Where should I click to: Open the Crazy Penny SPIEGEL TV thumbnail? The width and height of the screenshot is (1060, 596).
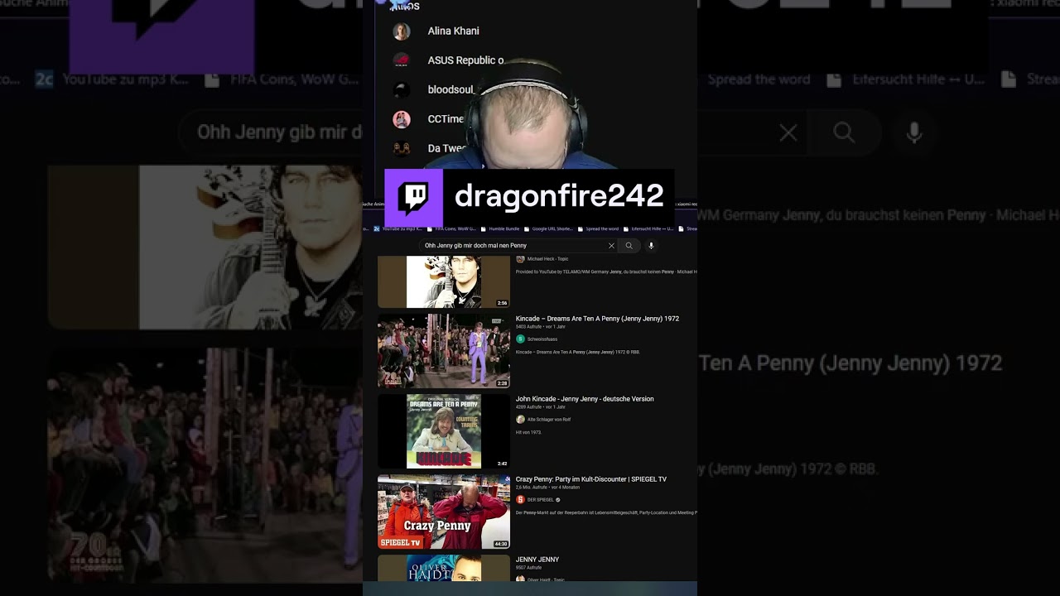[444, 512]
